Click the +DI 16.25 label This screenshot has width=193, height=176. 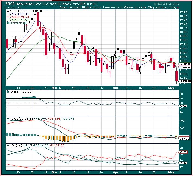(x=41, y=146)
